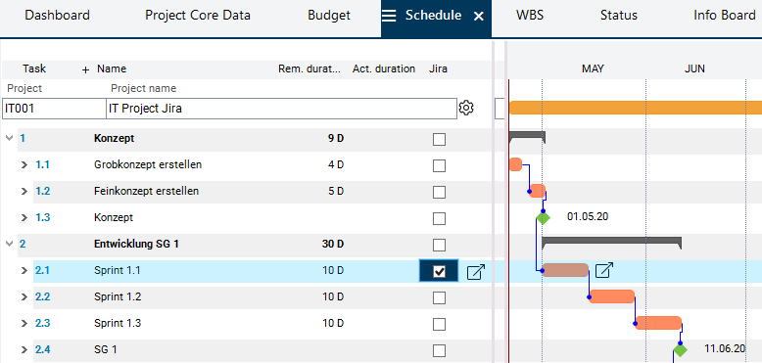
Task: Tick Jira checkbox for Sprint 1.3
Action: [439, 324]
